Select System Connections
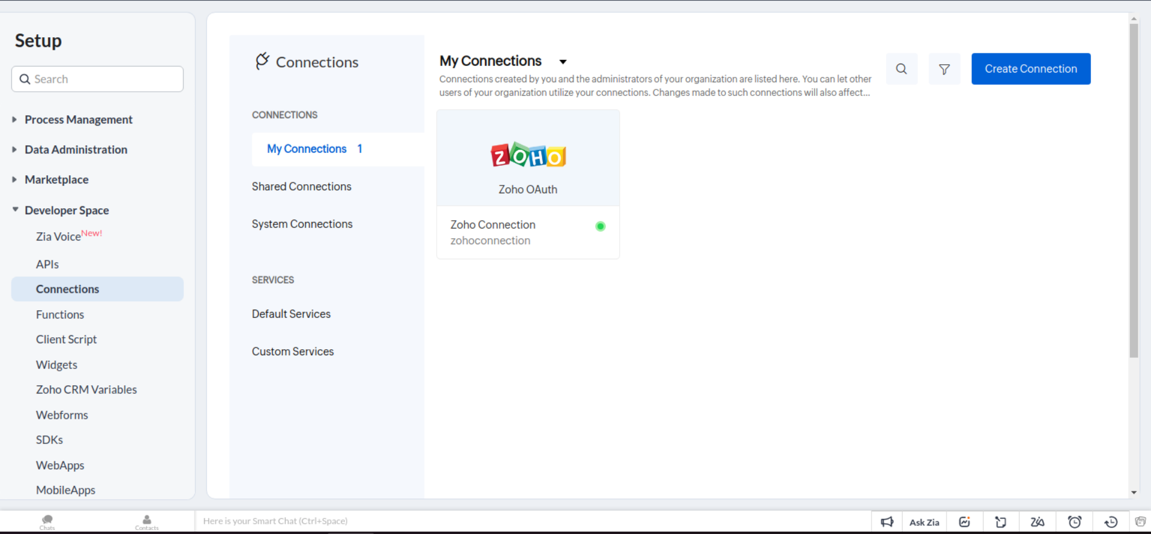The height and width of the screenshot is (534, 1151). 302,224
